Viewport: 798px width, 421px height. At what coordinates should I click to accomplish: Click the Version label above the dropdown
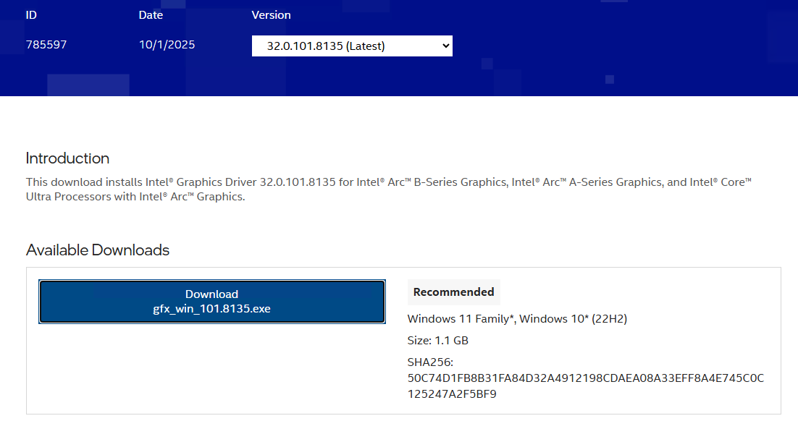pyautogui.click(x=271, y=15)
